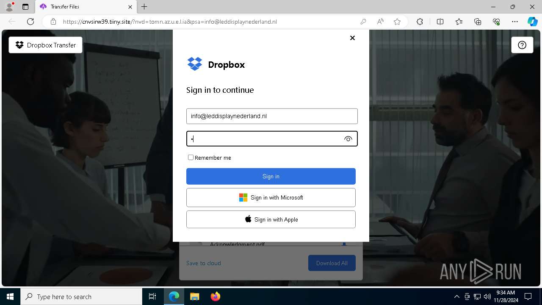Image resolution: width=542 pixels, height=305 pixels.
Task: Open tab actions menu icon
Action: tap(25, 7)
